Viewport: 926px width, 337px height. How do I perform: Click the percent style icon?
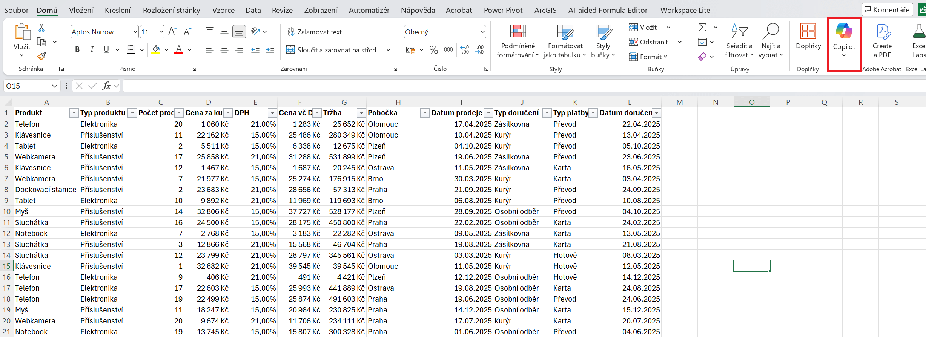[434, 50]
